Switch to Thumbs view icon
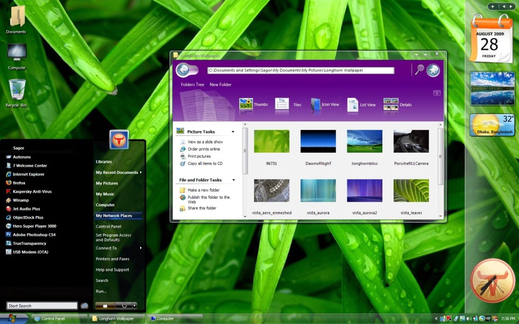Viewport: 519px width, 324px height. tap(246, 104)
